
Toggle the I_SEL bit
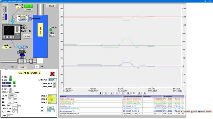tap(10, 80)
